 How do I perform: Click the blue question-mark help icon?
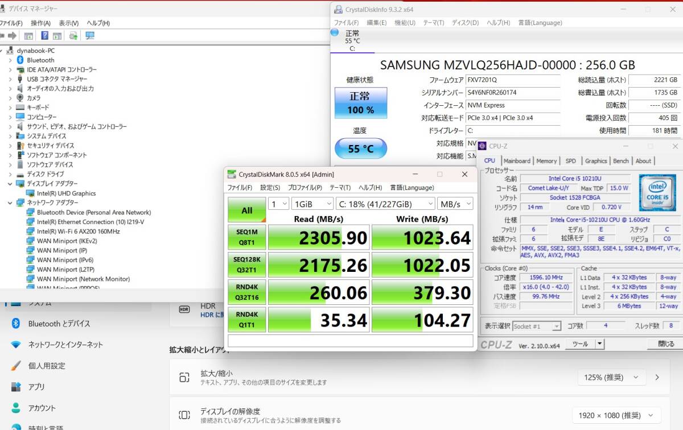[x=44, y=35]
